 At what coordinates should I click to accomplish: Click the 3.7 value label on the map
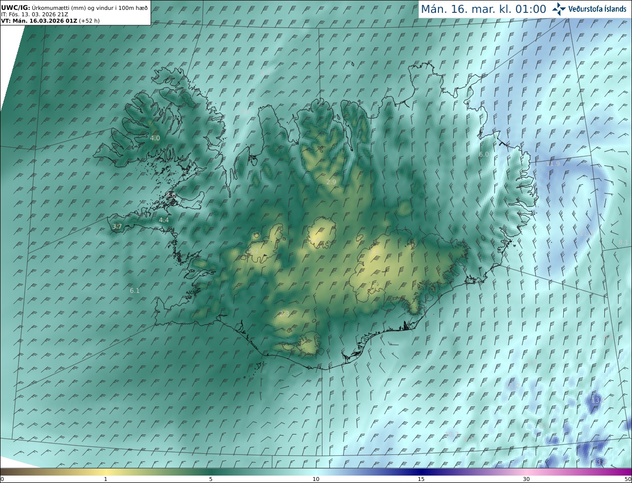point(117,227)
